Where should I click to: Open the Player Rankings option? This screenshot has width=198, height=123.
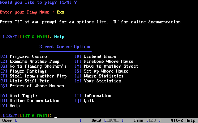24,71
